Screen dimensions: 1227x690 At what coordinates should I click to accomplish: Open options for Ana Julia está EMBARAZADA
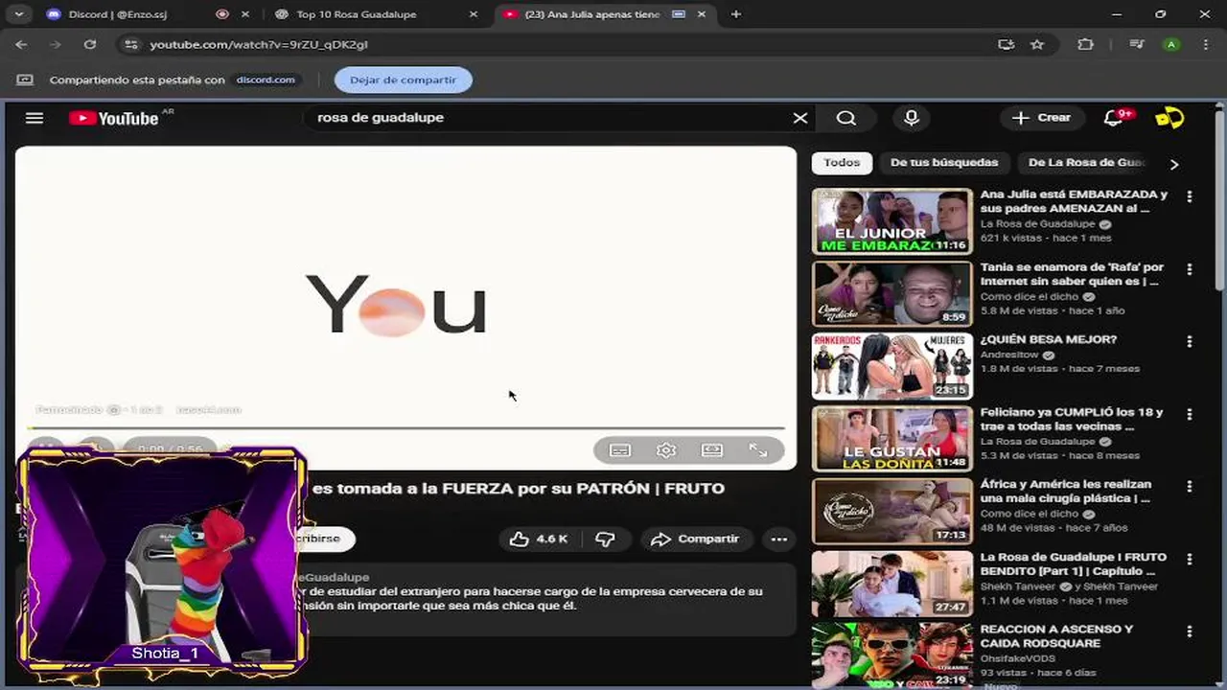pos(1190,196)
